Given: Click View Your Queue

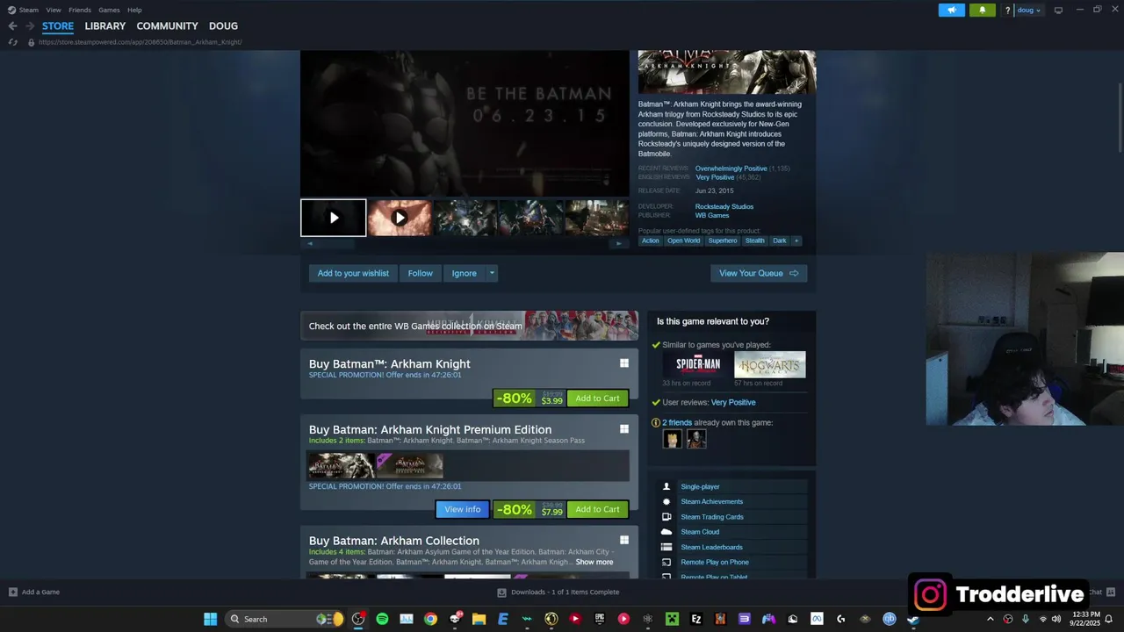Looking at the screenshot, I should [x=759, y=273].
